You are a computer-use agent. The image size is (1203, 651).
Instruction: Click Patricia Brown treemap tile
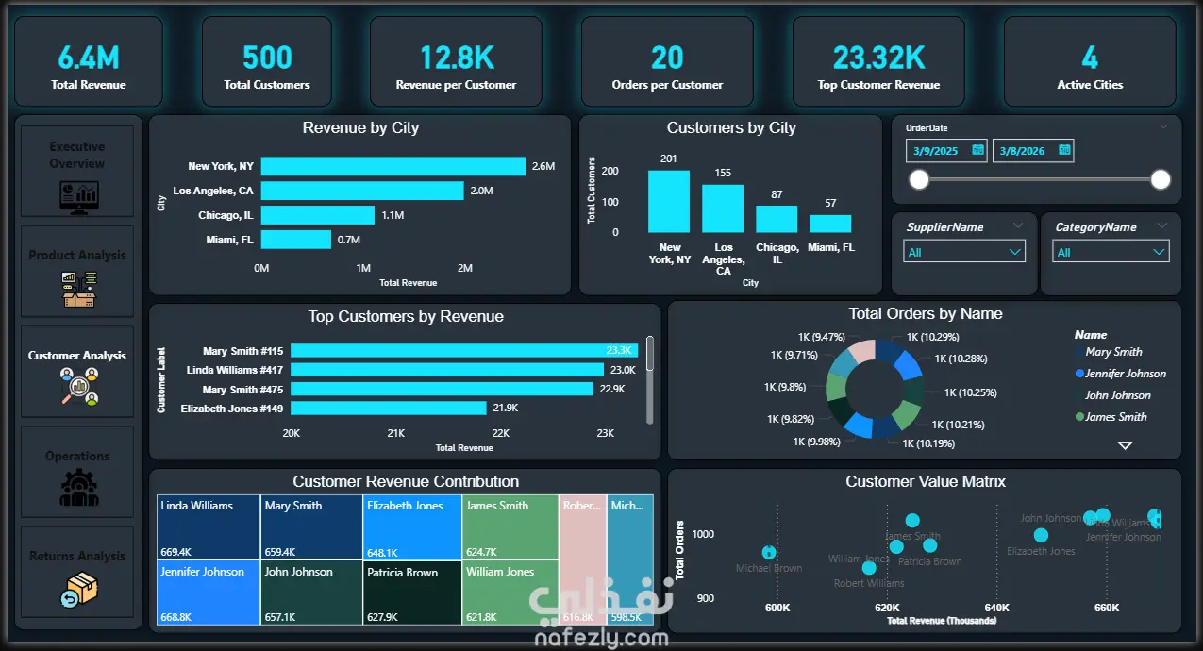[412, 593]
